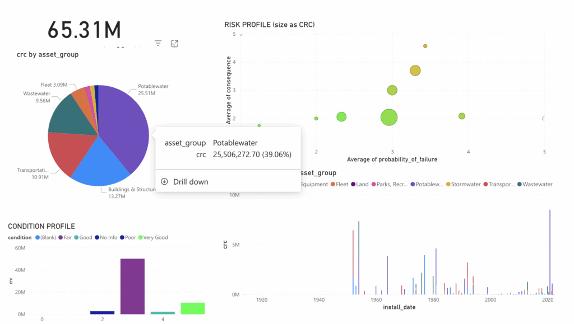This screenshot has width=574, height=324.
Task: Click the Poor condition legend label
Action: coord(130,237)
